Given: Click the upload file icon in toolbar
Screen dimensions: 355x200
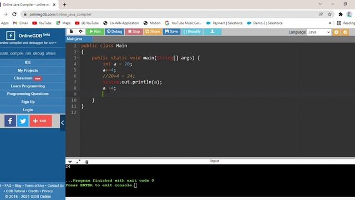Looking at the screenshot, I should pos(80,32).
